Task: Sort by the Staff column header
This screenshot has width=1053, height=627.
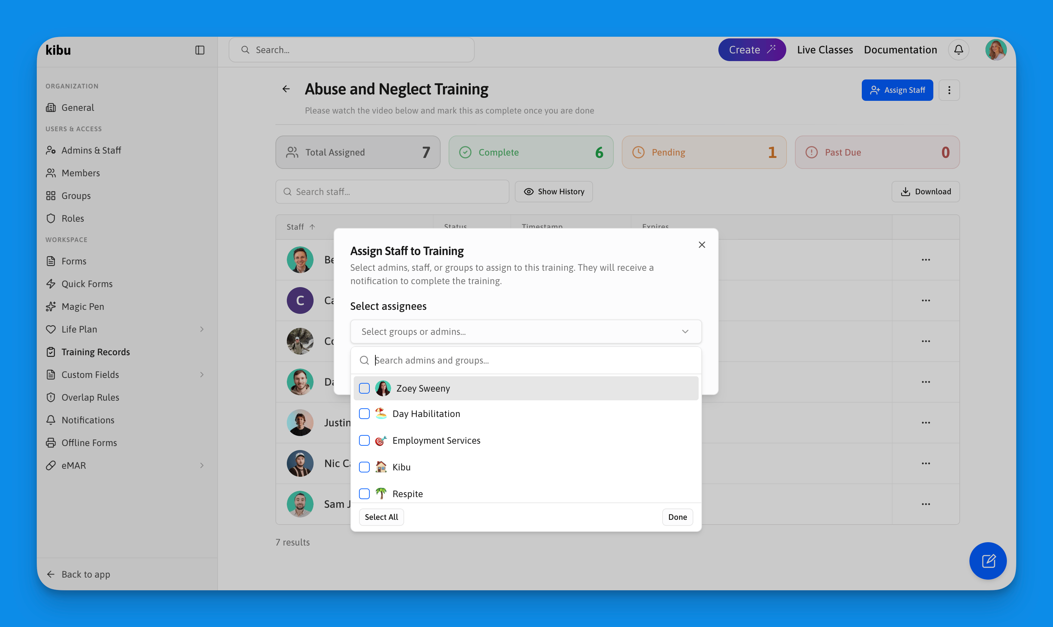Action: click(301, 227)
